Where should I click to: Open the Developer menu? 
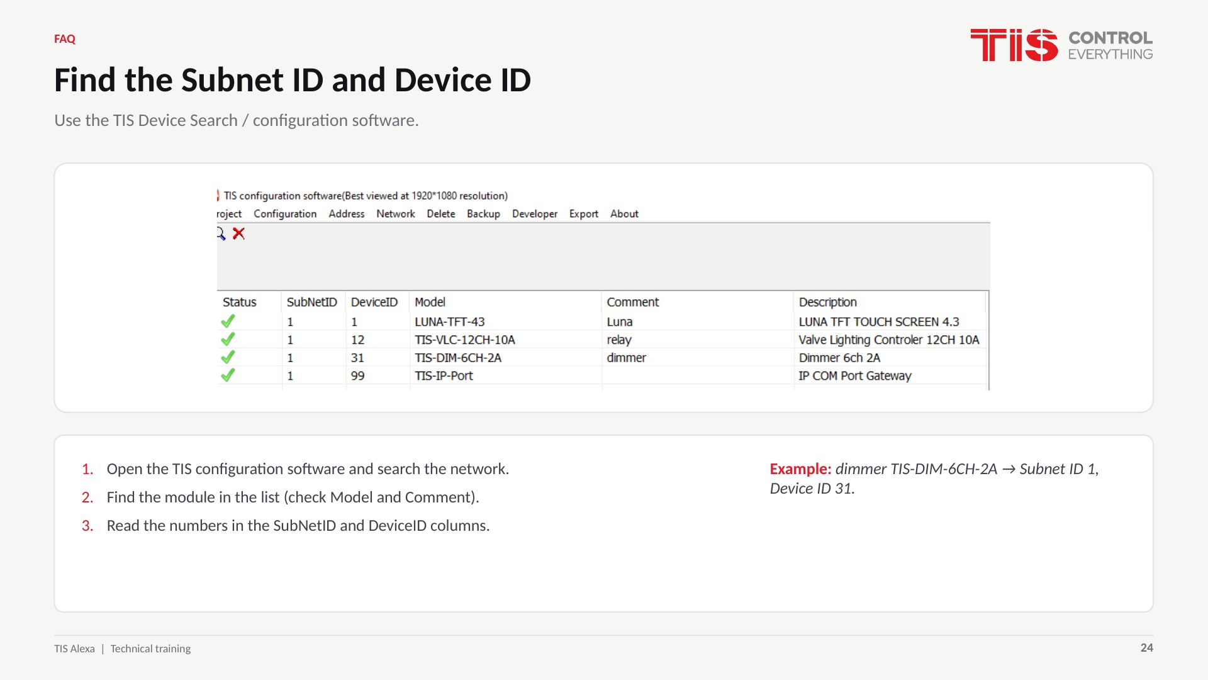point(535,214)
